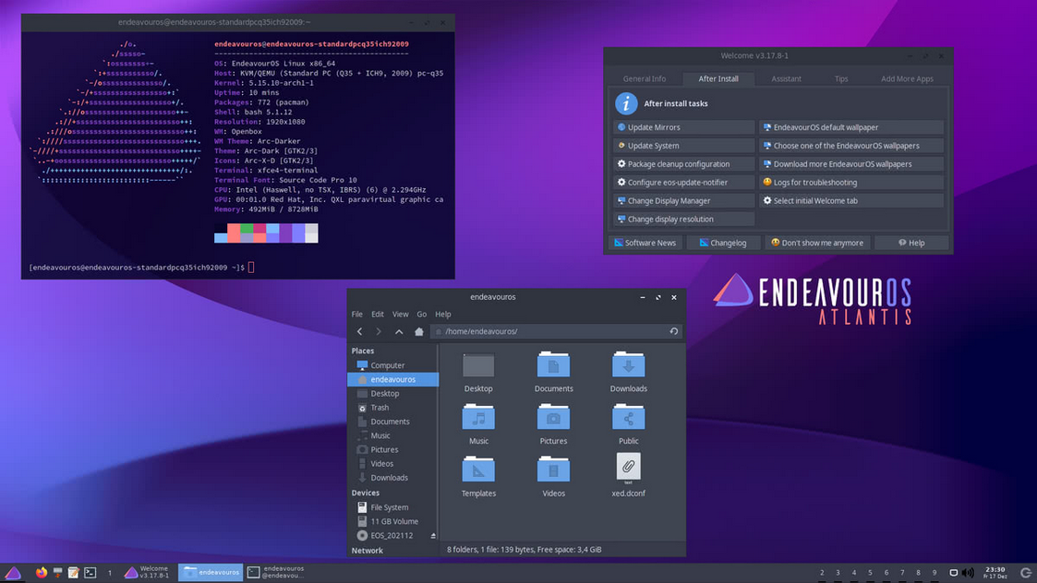This screenshot has width=1037, height=583.
Task: Open the Edit menu
Action: (378, 315)
